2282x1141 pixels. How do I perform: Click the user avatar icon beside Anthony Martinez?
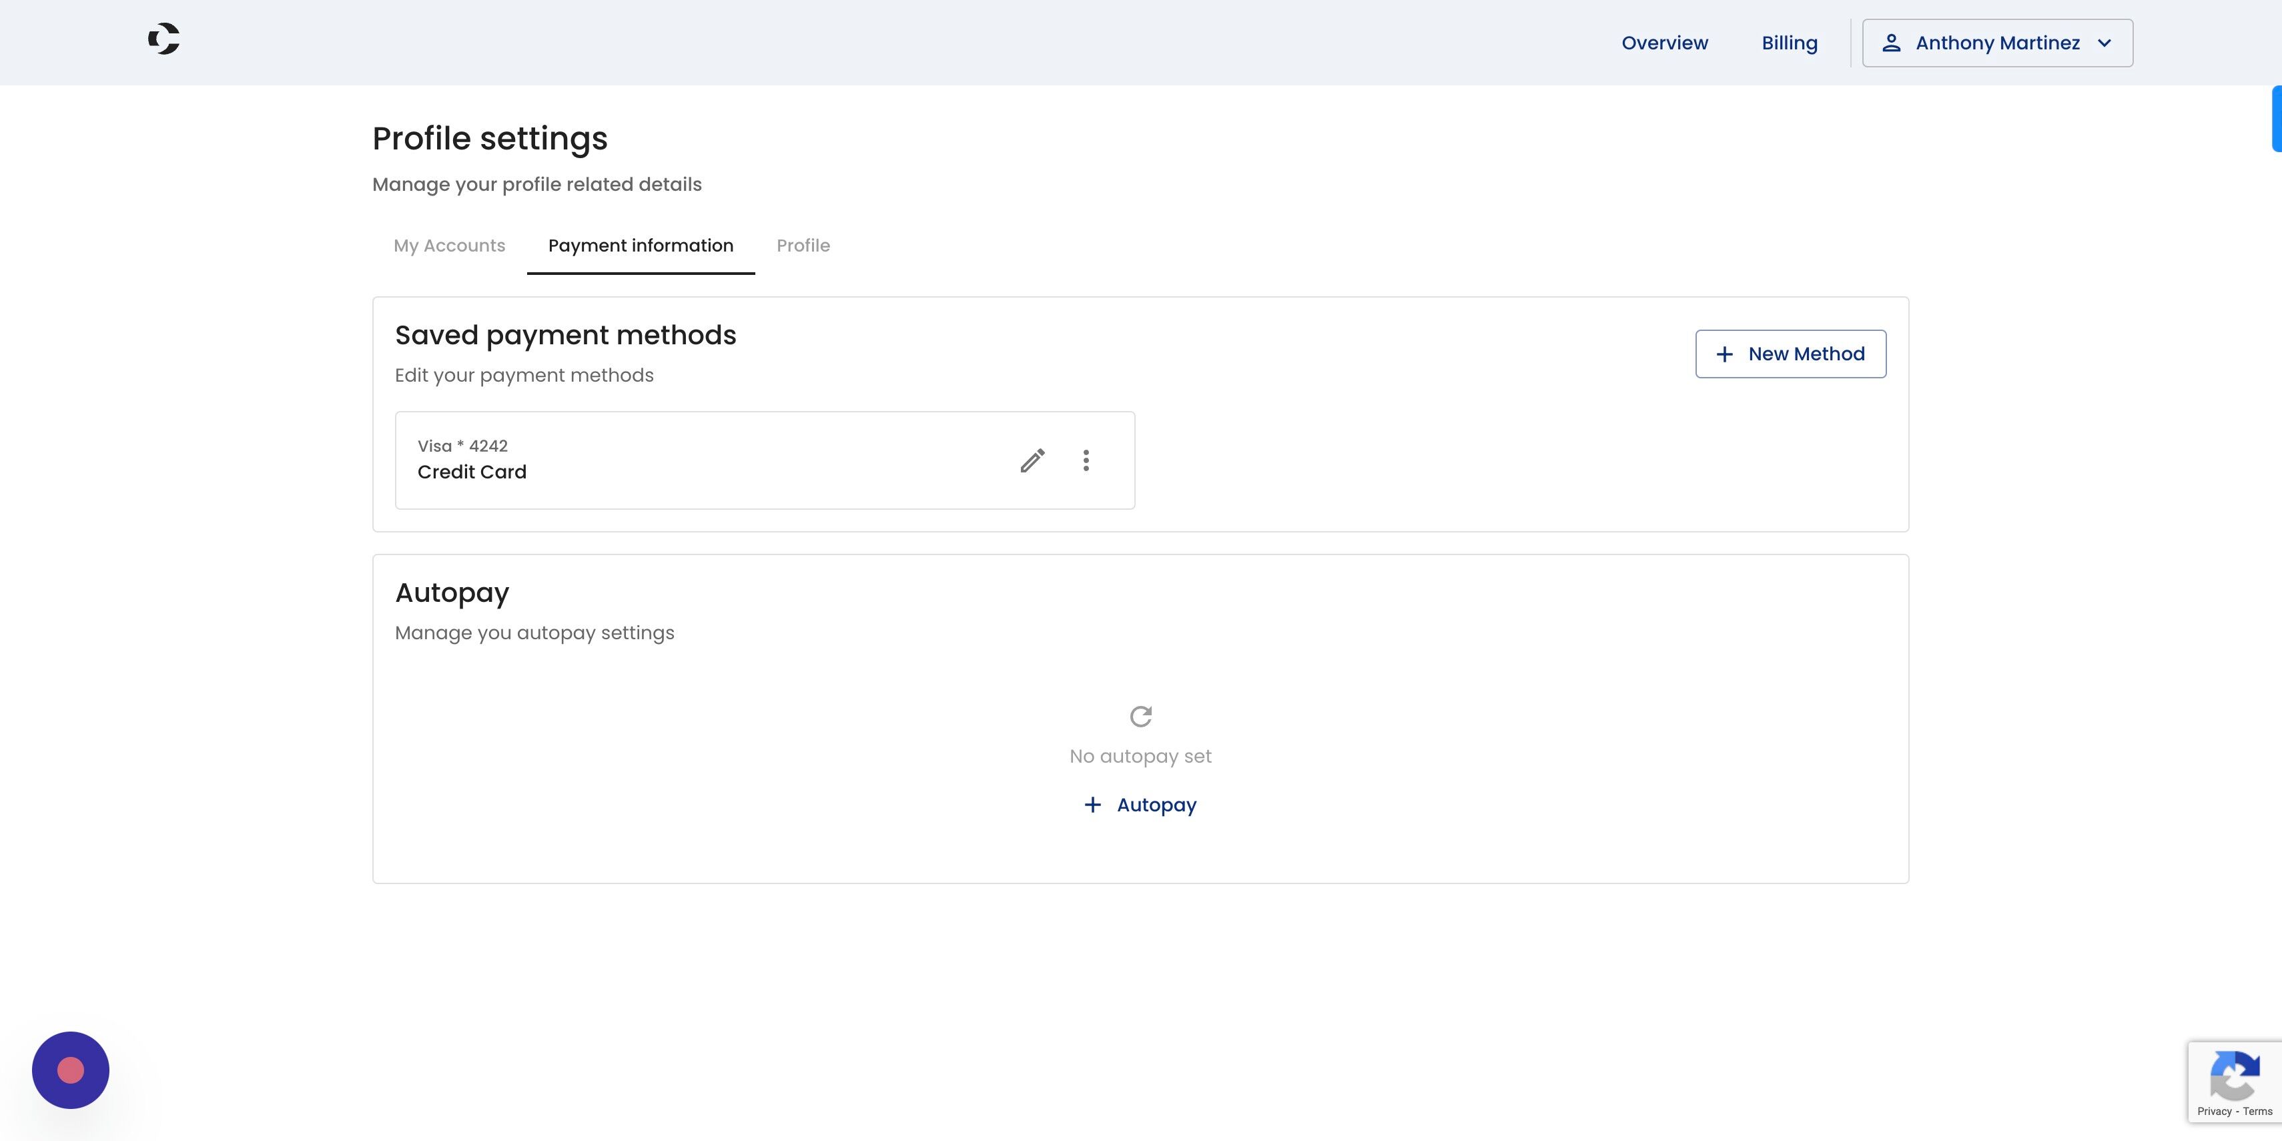click(x=1892, y=43)
